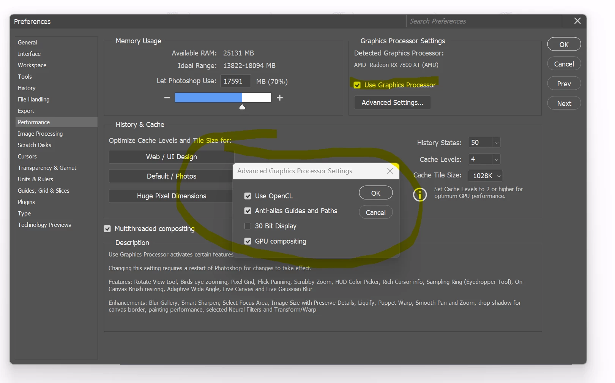The width and height of the screenshot is (615, 383).
Task: Click the Cache Levels value field
Action: [x=480, y=159]
